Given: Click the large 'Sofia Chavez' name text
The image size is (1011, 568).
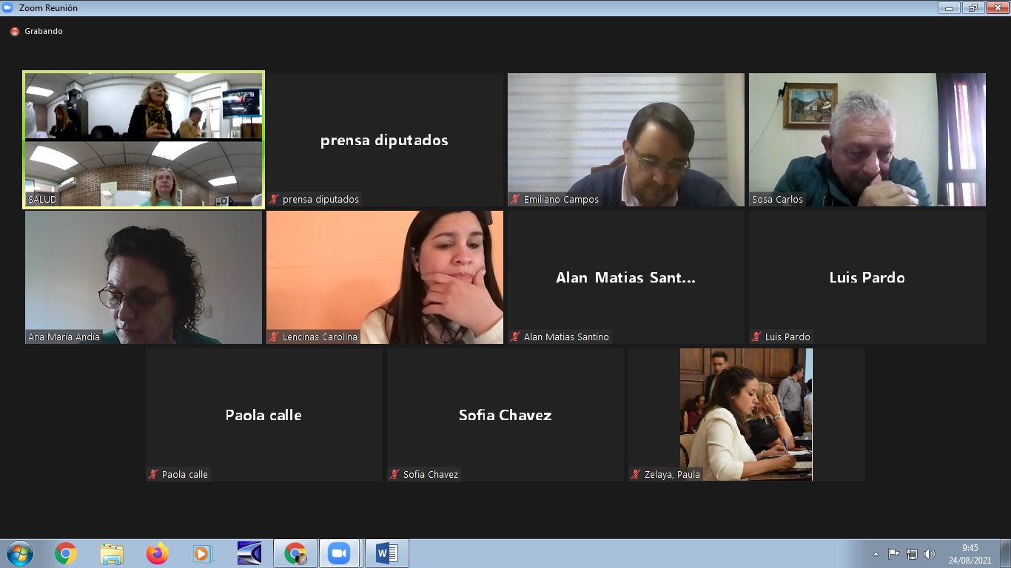Looking at the screenshot, I should [505, 416].
